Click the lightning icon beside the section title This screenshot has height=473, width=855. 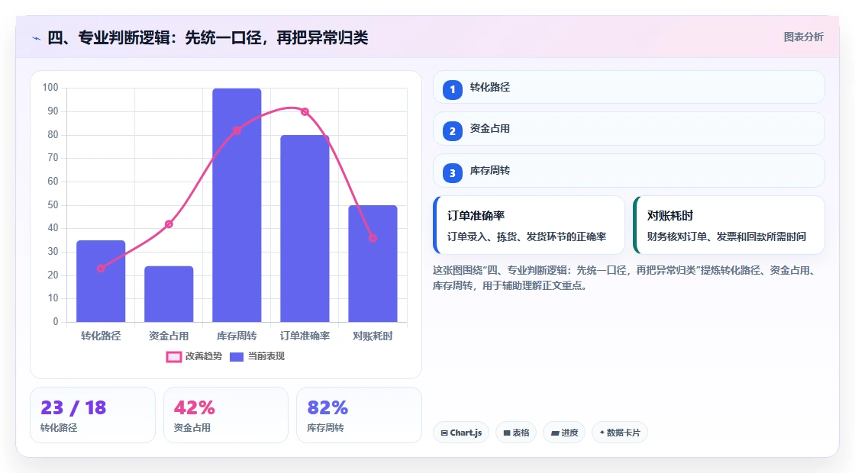tap(37, 38)
